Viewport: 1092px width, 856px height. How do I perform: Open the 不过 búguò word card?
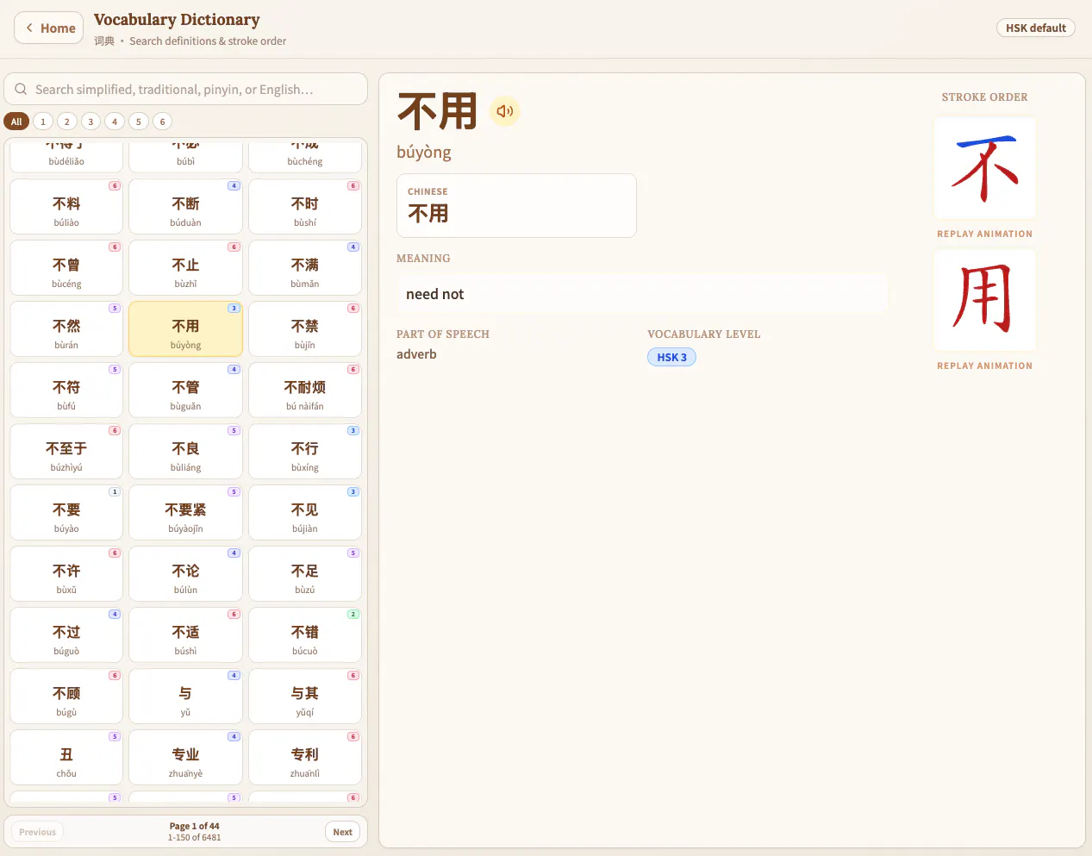point(66,635)
